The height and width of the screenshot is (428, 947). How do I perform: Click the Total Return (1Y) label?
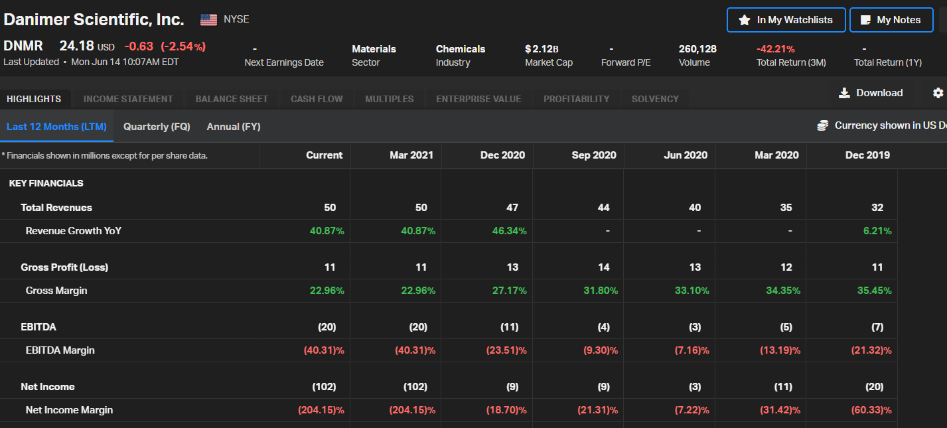coord(888,62)
